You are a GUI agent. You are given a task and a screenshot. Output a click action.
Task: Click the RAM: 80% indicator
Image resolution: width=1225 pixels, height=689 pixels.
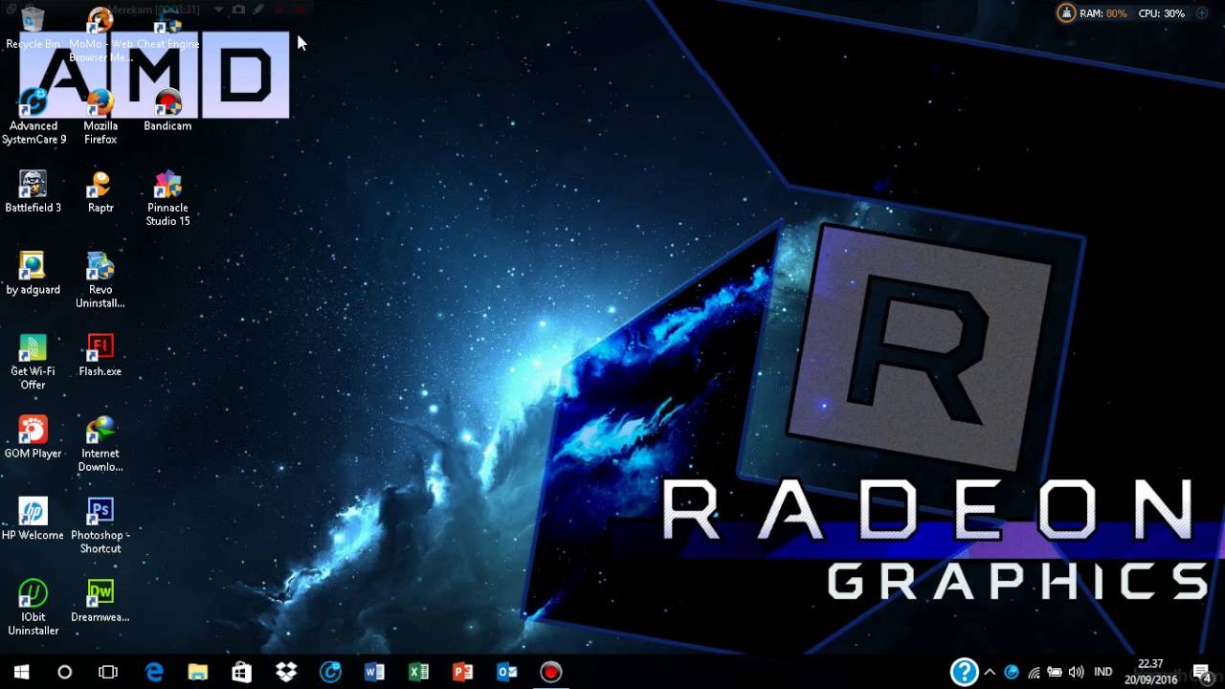pyautogui.click(x=1103, y=13)
